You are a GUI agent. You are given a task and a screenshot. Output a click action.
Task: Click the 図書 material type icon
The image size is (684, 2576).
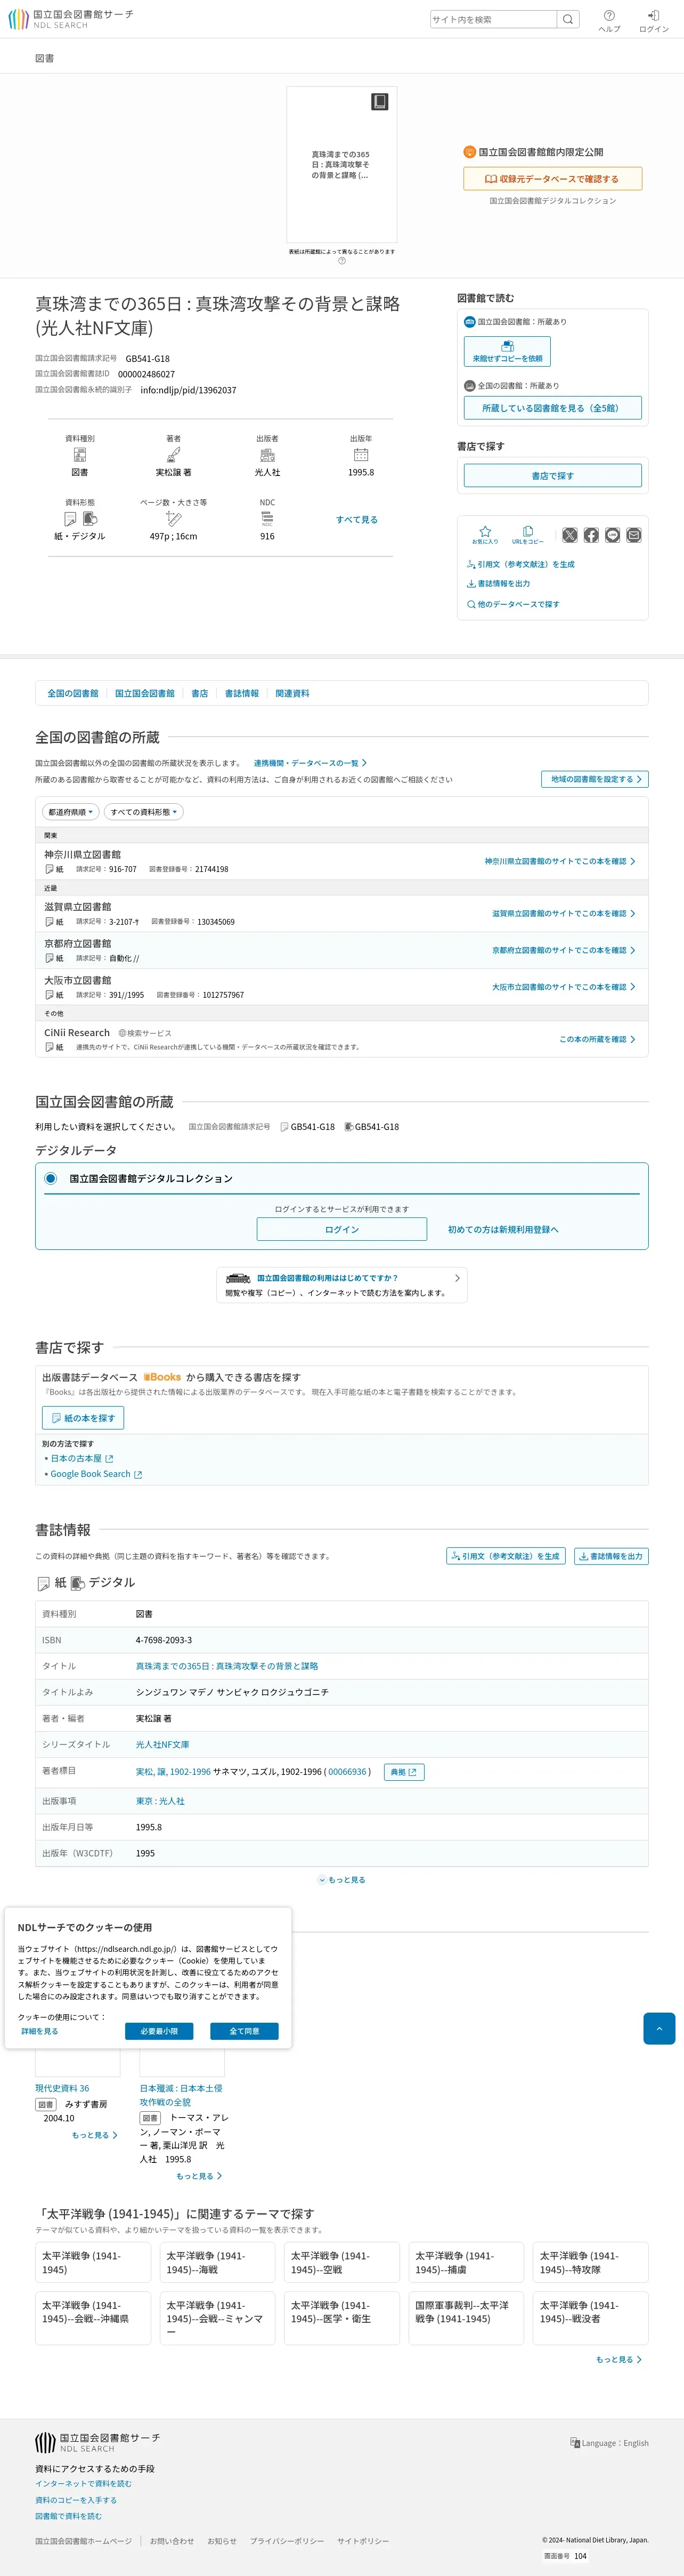80,455
